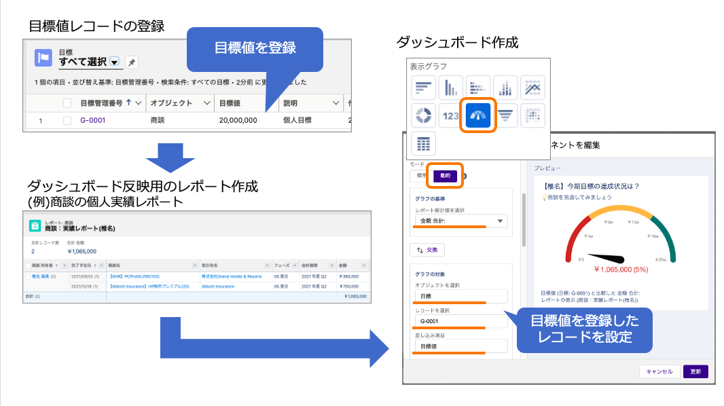Click the 商談 object cell in 目標 list
Image resolution: width=724 pixels, height=406 pixels.
158,120
